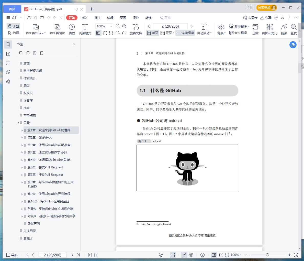Select 第3章 使用GitHub的前期准备 bookmark
Screen dimensions: 304x261
(x=49, y=145)
